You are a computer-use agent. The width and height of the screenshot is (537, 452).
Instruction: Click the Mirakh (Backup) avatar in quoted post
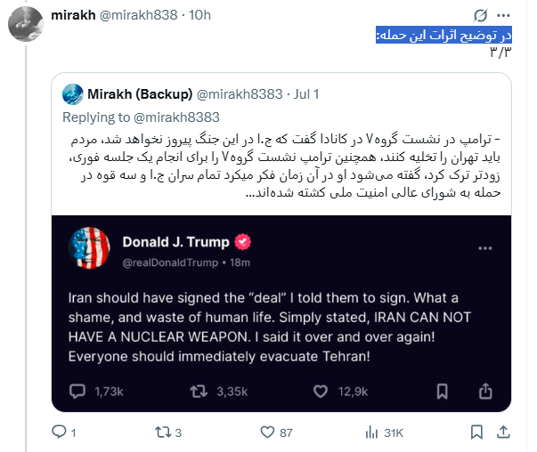click(x=72, y=93)
